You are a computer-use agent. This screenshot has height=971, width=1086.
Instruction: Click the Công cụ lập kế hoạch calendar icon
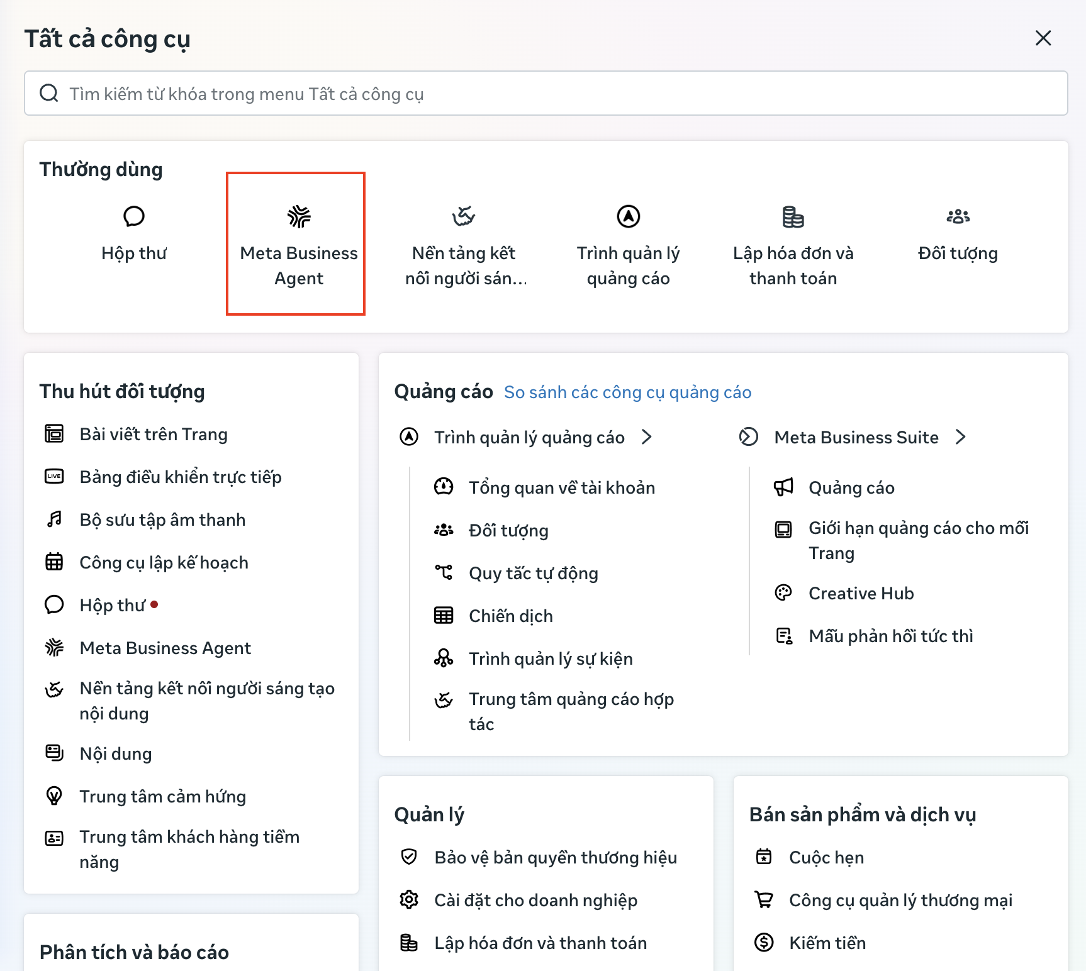[54, 562]
